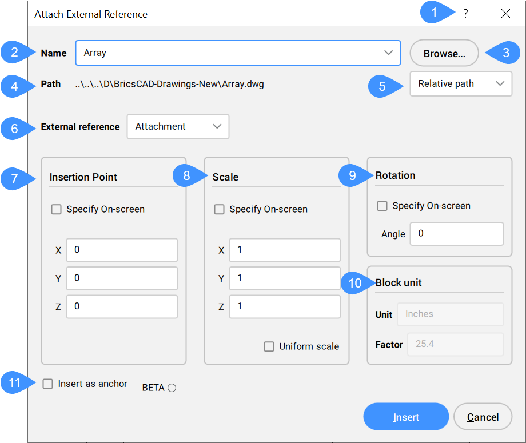Enable Specify On-screen for Rotation
The width and height of the screenshot is (526, 443).
(382, 206)
